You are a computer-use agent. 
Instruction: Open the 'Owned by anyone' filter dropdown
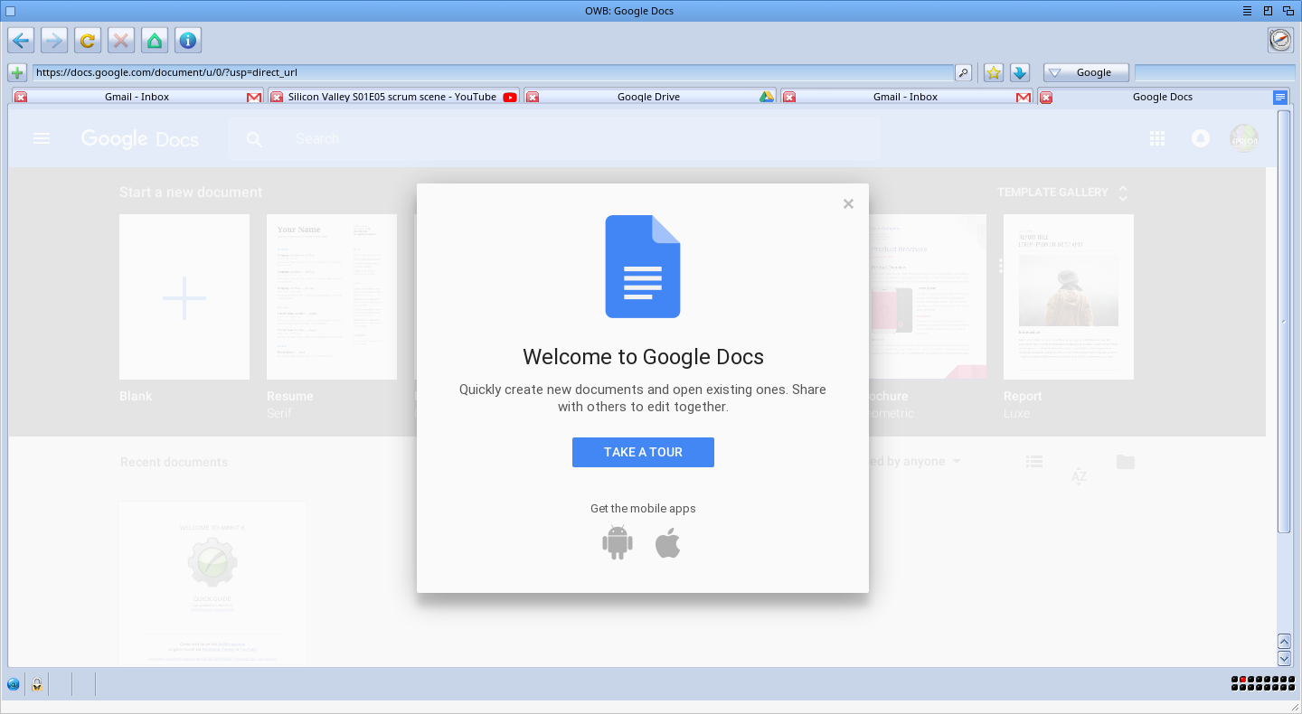tap(913, 462)
